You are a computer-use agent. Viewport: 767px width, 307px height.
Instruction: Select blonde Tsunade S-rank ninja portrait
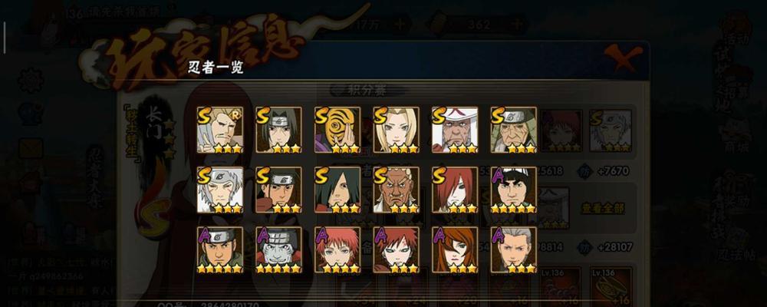(x=397, y=130)
